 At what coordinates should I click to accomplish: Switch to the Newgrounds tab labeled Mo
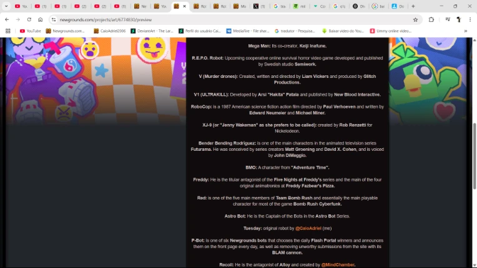tap(240, 6)
